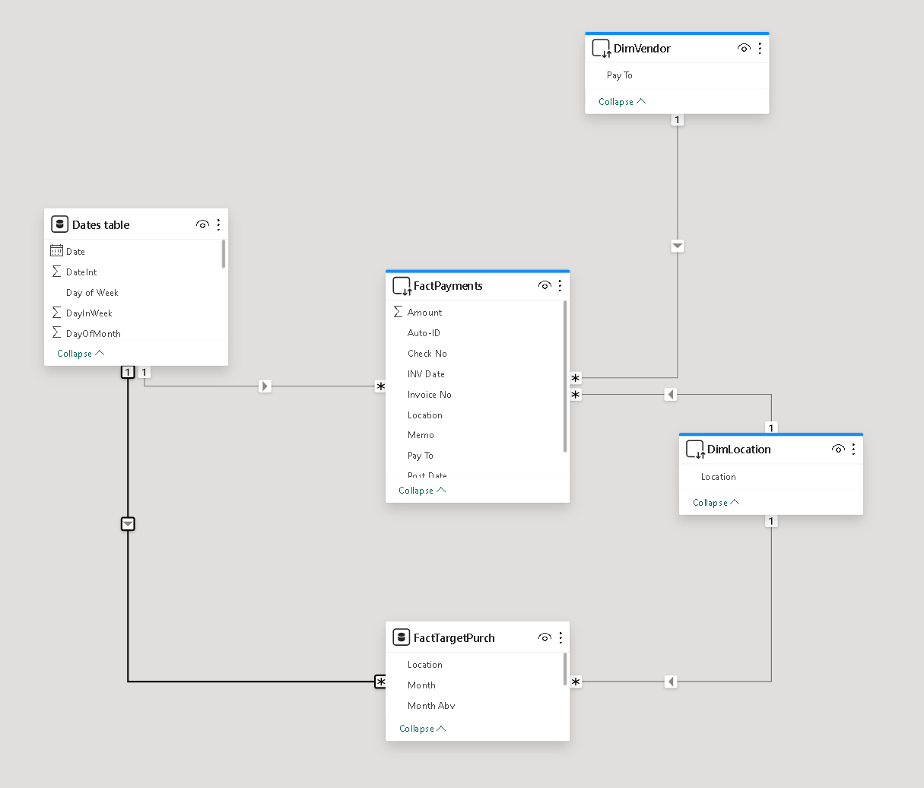Click the many (*) marker at FactPayments left edge
Image resolution: width=924 pixels, height=788 pixels.
tap(380, 386)
